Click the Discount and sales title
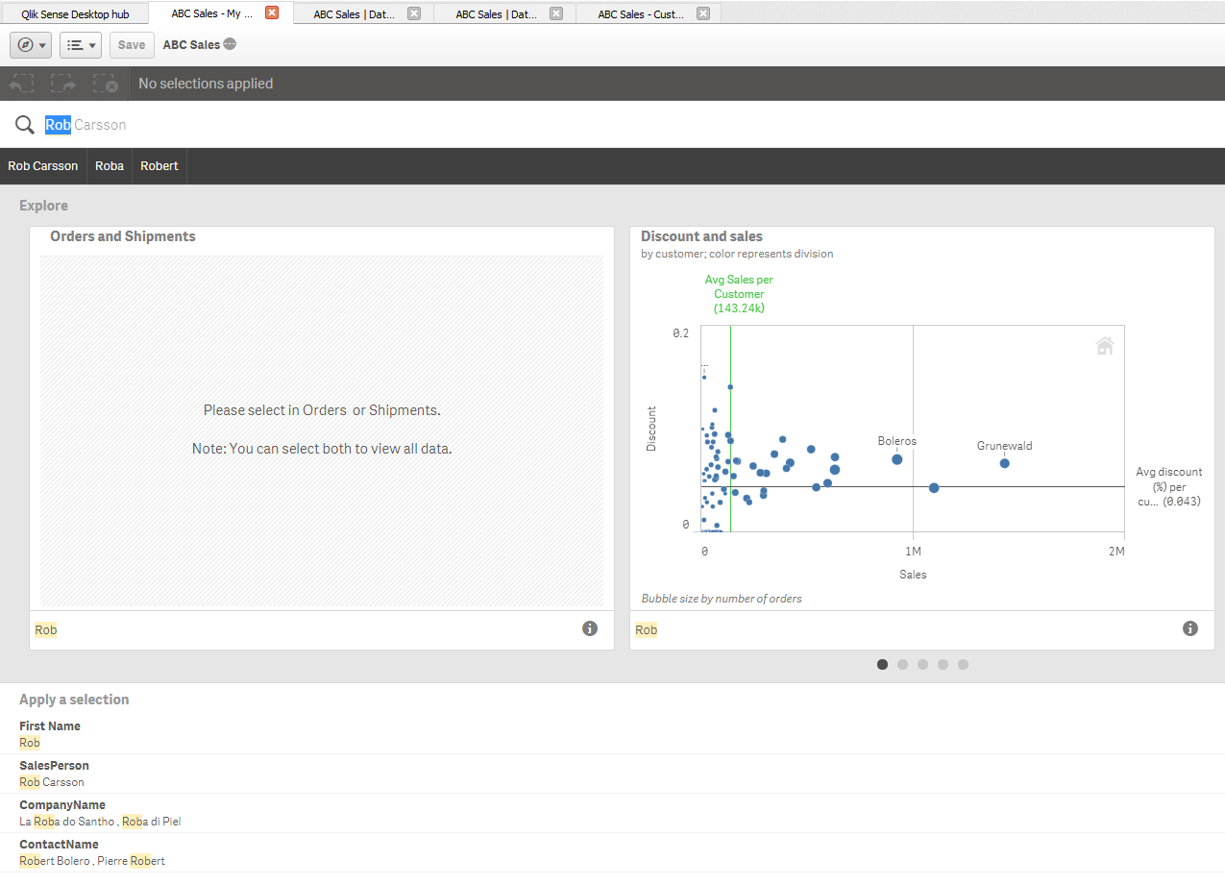Screen dimensions: 1225x885 point(701,236)
